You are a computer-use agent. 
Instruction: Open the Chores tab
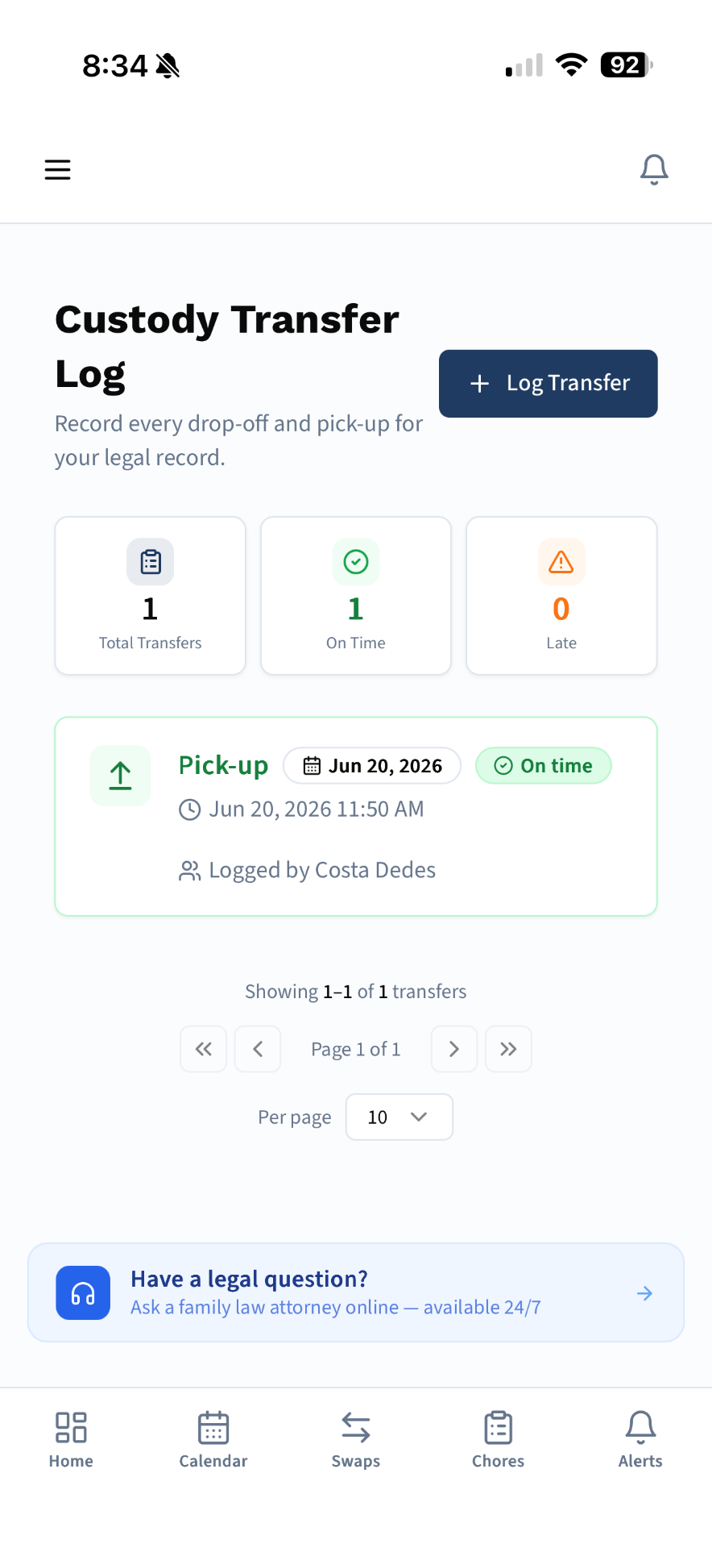tap(499, 1440)
